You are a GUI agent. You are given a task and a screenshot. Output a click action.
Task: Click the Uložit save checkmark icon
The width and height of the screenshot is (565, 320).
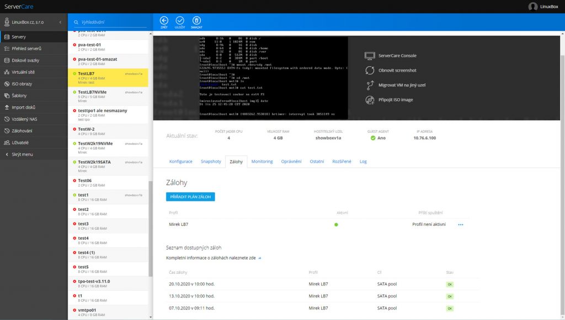coord(180,20)
